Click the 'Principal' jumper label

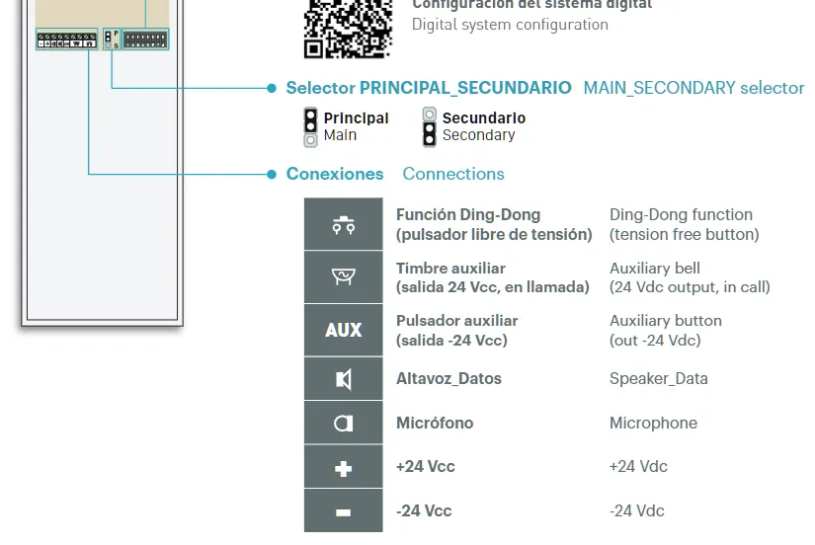[x=356, y=118]
